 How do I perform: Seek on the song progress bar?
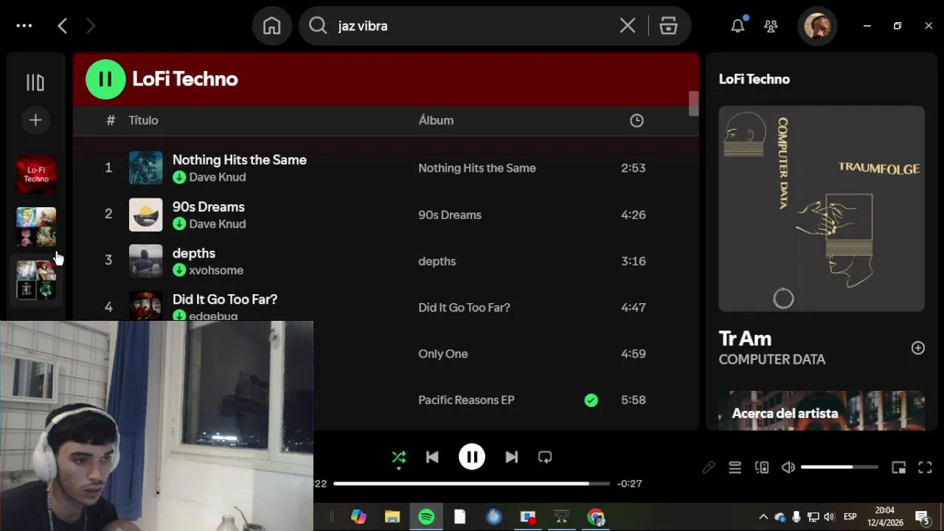(x=472, y=484)
